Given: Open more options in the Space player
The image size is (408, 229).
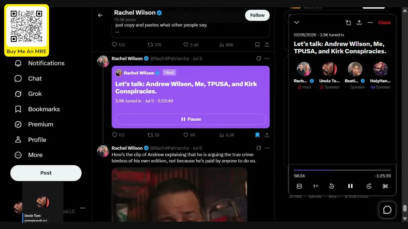Looking at the screenshot, I should pyautogui.click(x=370, y=23).
